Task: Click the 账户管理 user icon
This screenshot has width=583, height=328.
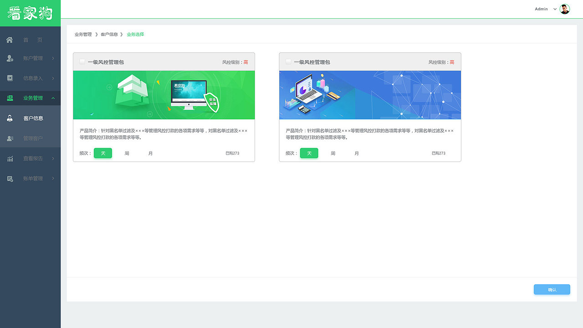Action: pyautogui.click(x=10, y=58)
